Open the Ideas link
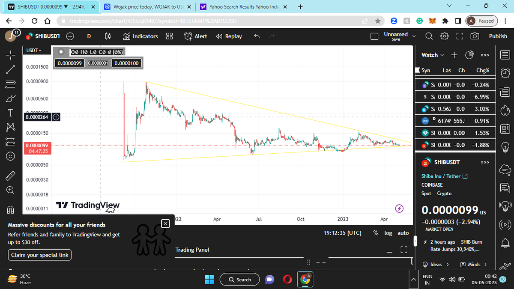The height and width of the screenshot is (289, 514). [436, 264]
